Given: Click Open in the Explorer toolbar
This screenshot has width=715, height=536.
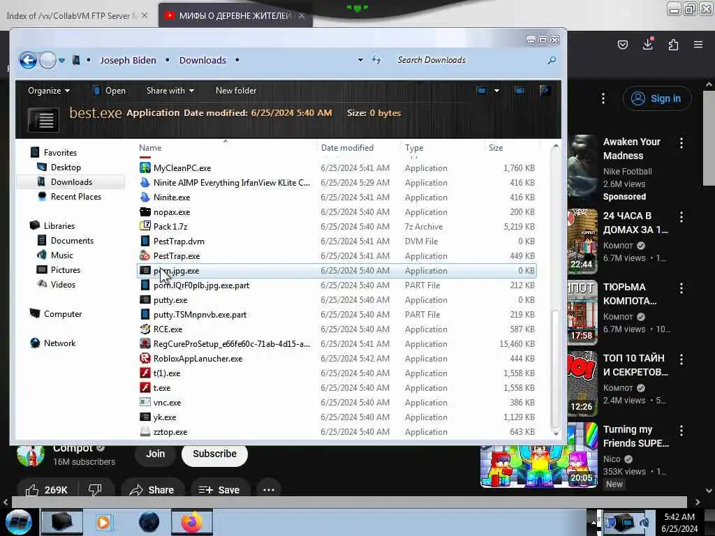Looking at the screenshot, I should (x=110, y=91).
